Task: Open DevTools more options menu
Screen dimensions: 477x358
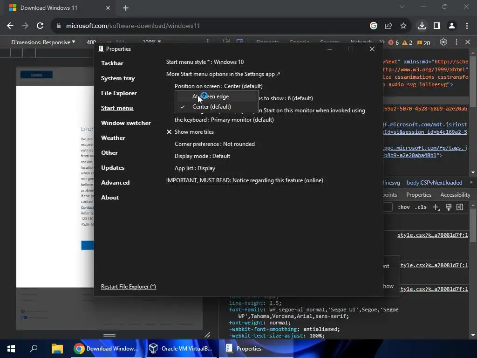Action: 457,42
